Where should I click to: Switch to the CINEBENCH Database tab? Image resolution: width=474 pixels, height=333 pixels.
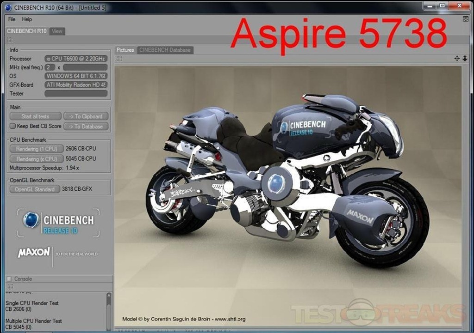[x=165, y=50]
